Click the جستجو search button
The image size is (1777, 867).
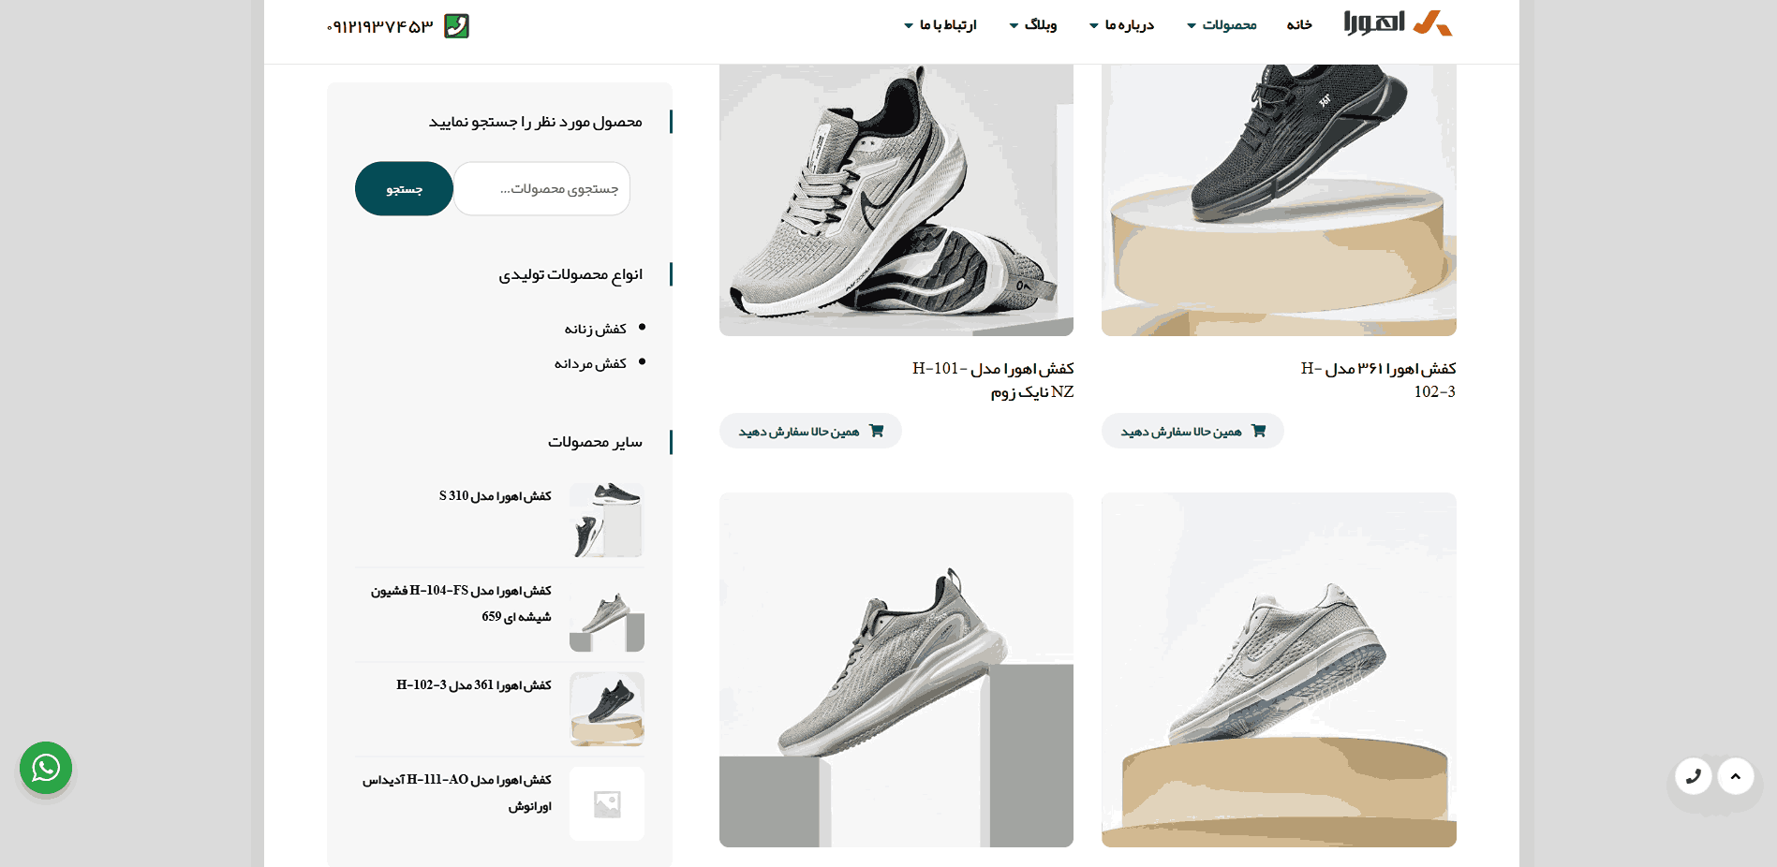(x=404, y=189)
